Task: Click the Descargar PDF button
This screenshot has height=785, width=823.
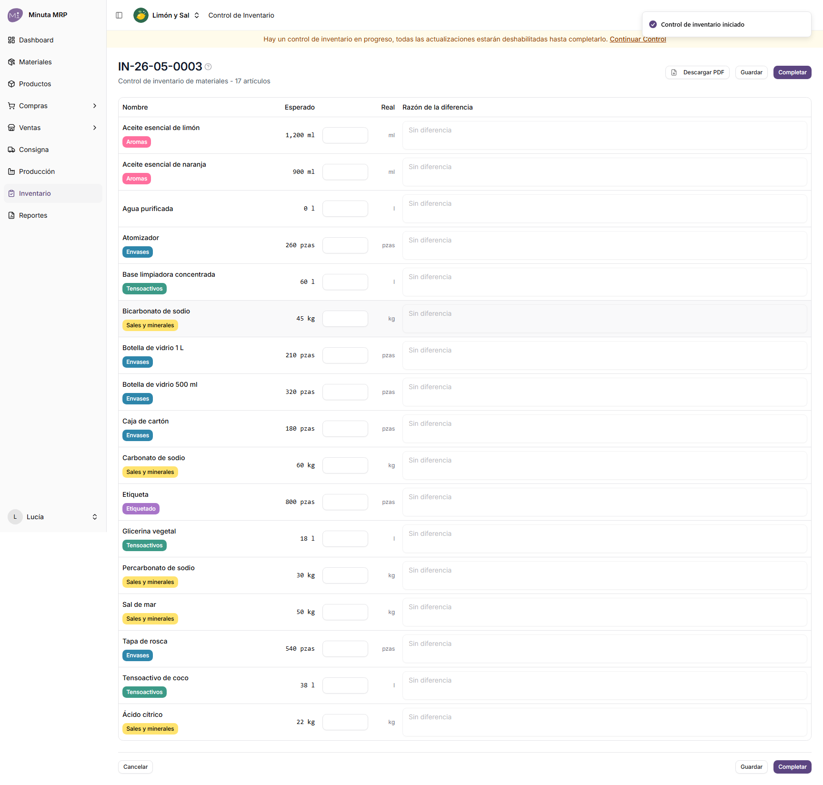Action: pyautogui.click(x=697, y=72)
